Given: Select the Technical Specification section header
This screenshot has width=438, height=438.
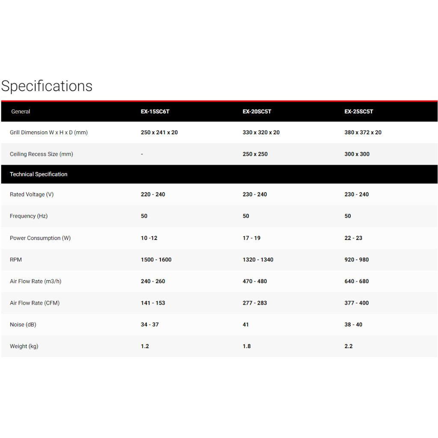Looking at the screenshot, I should point(38,175).
